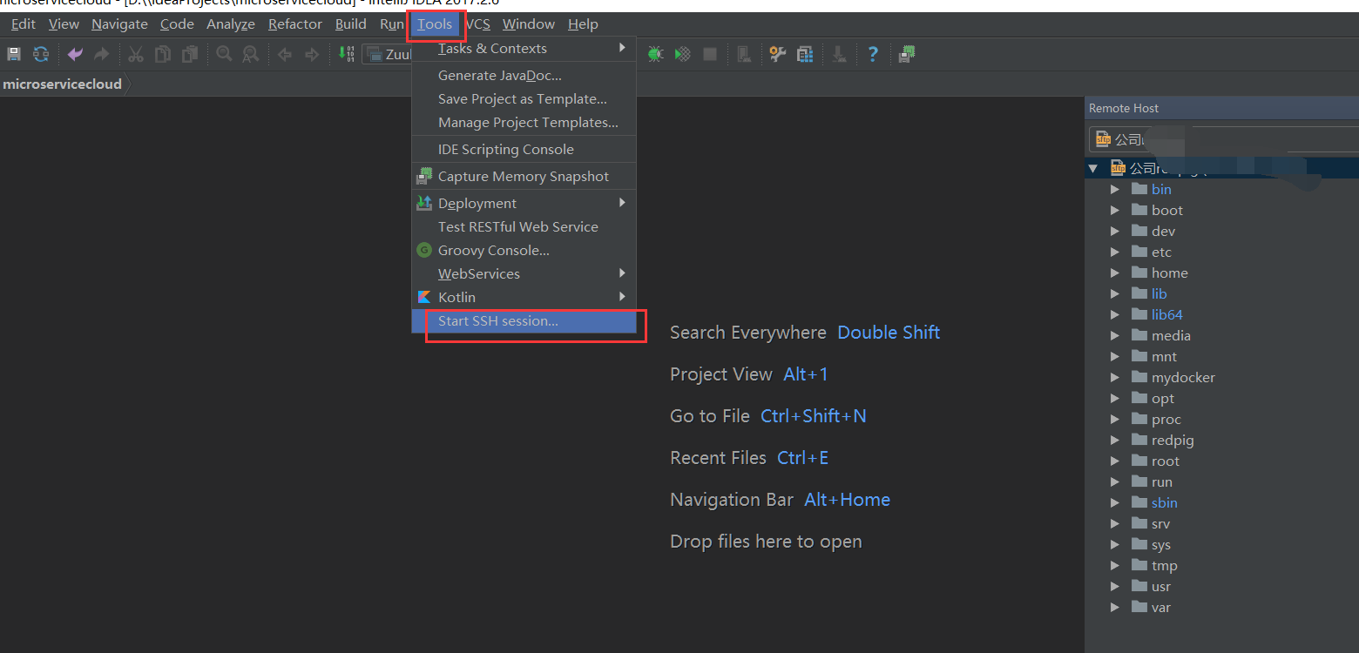
Task: Open the Tools menu
Action: click(x=435, y=24)
